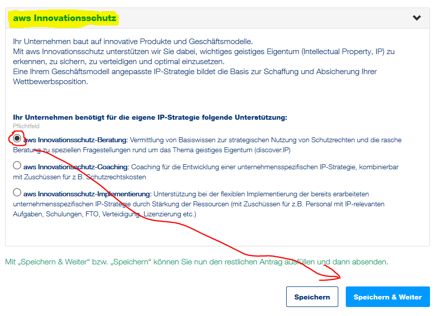Choose the aws Innovationsschutz-Coaching radio option

coord(18,166)
